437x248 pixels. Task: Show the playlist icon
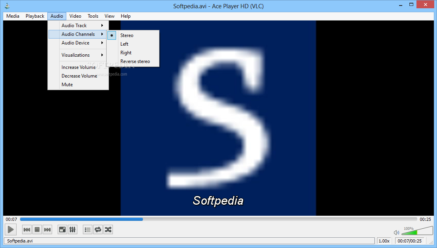click(88, 229)
